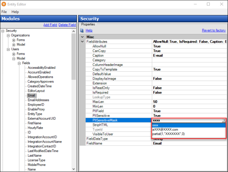The image size is (228, 172).
Task: Click Modules tree scrollbar up arrow
Action: (74, 31)
